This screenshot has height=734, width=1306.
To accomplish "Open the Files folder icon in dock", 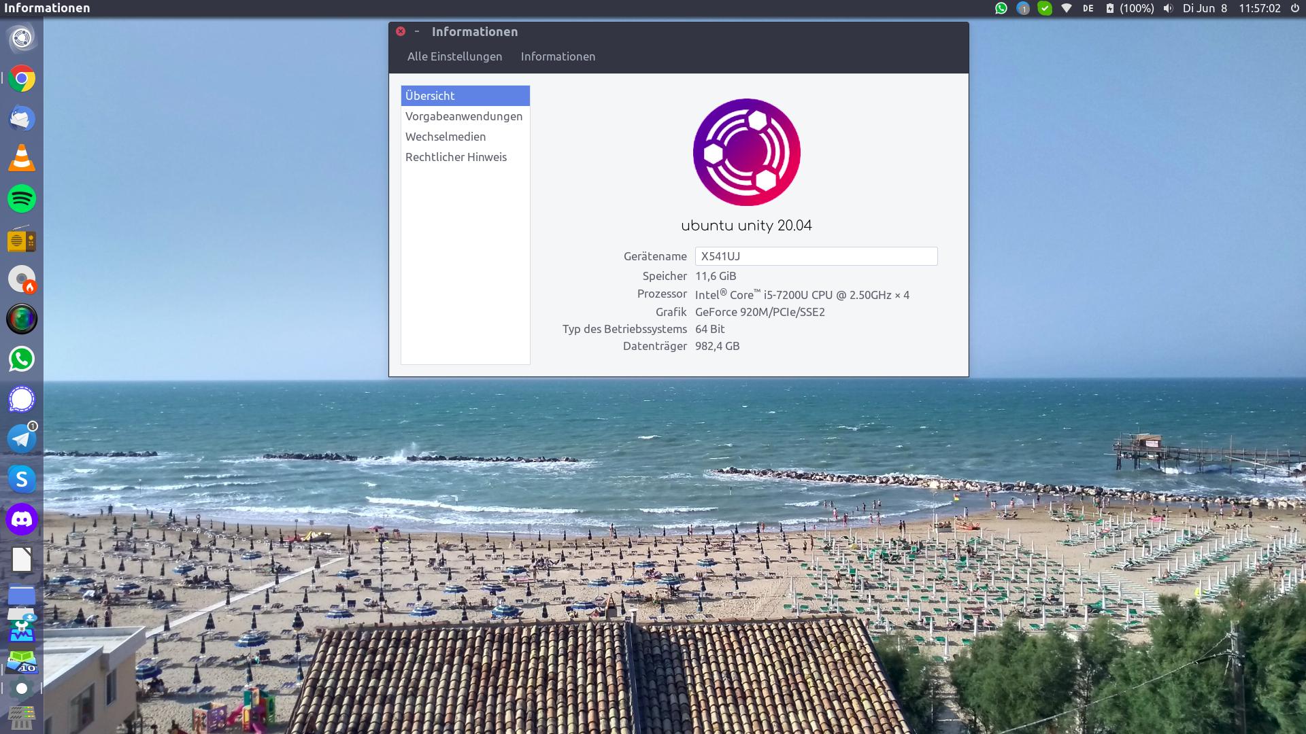I will tap(22, 596).
